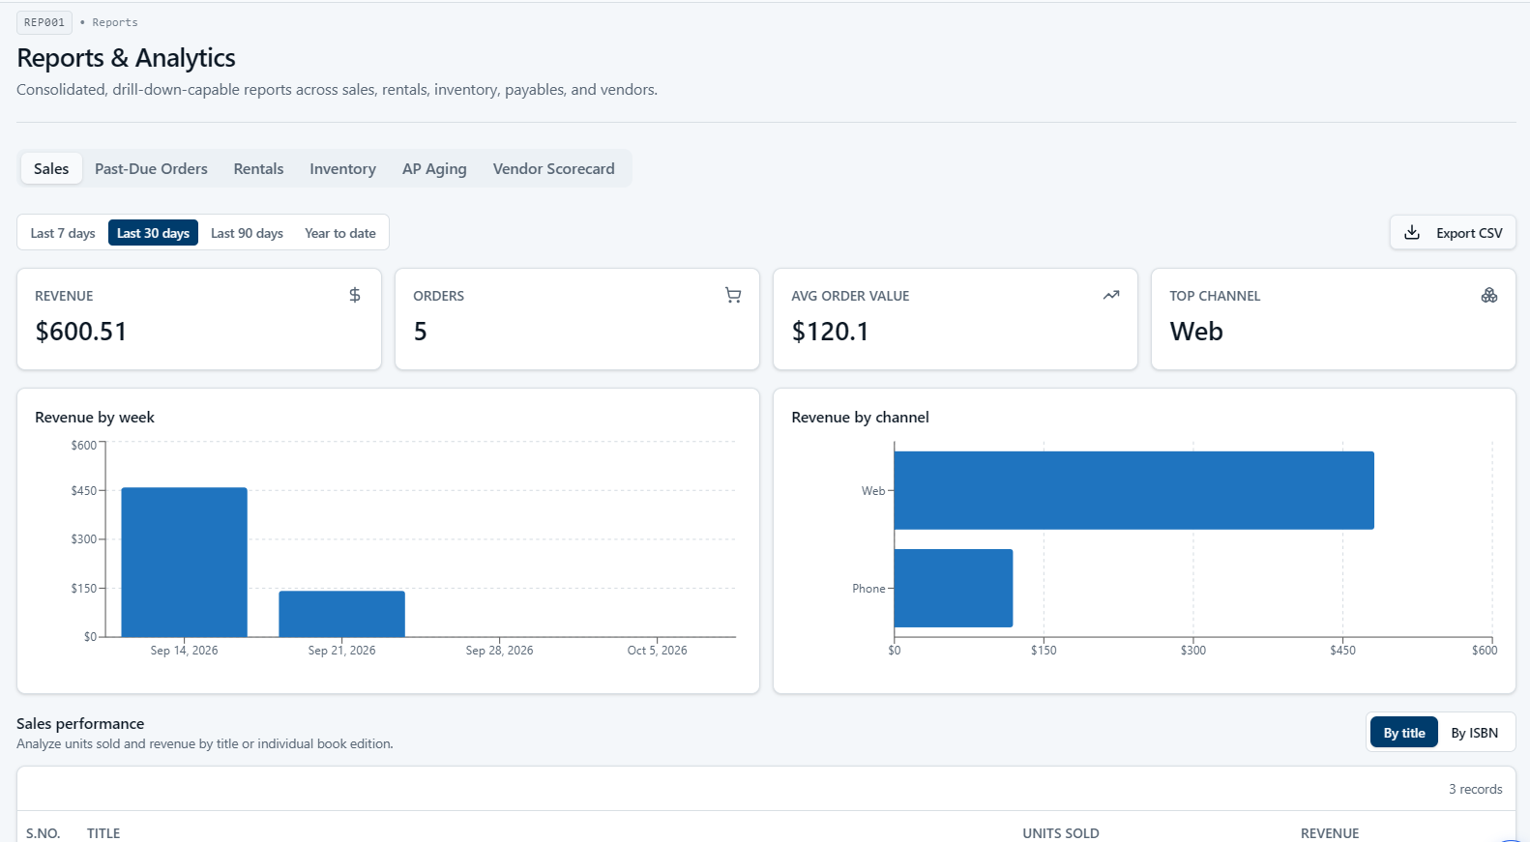Click the Reports & Analytics page heading

[x=126, y=58]
